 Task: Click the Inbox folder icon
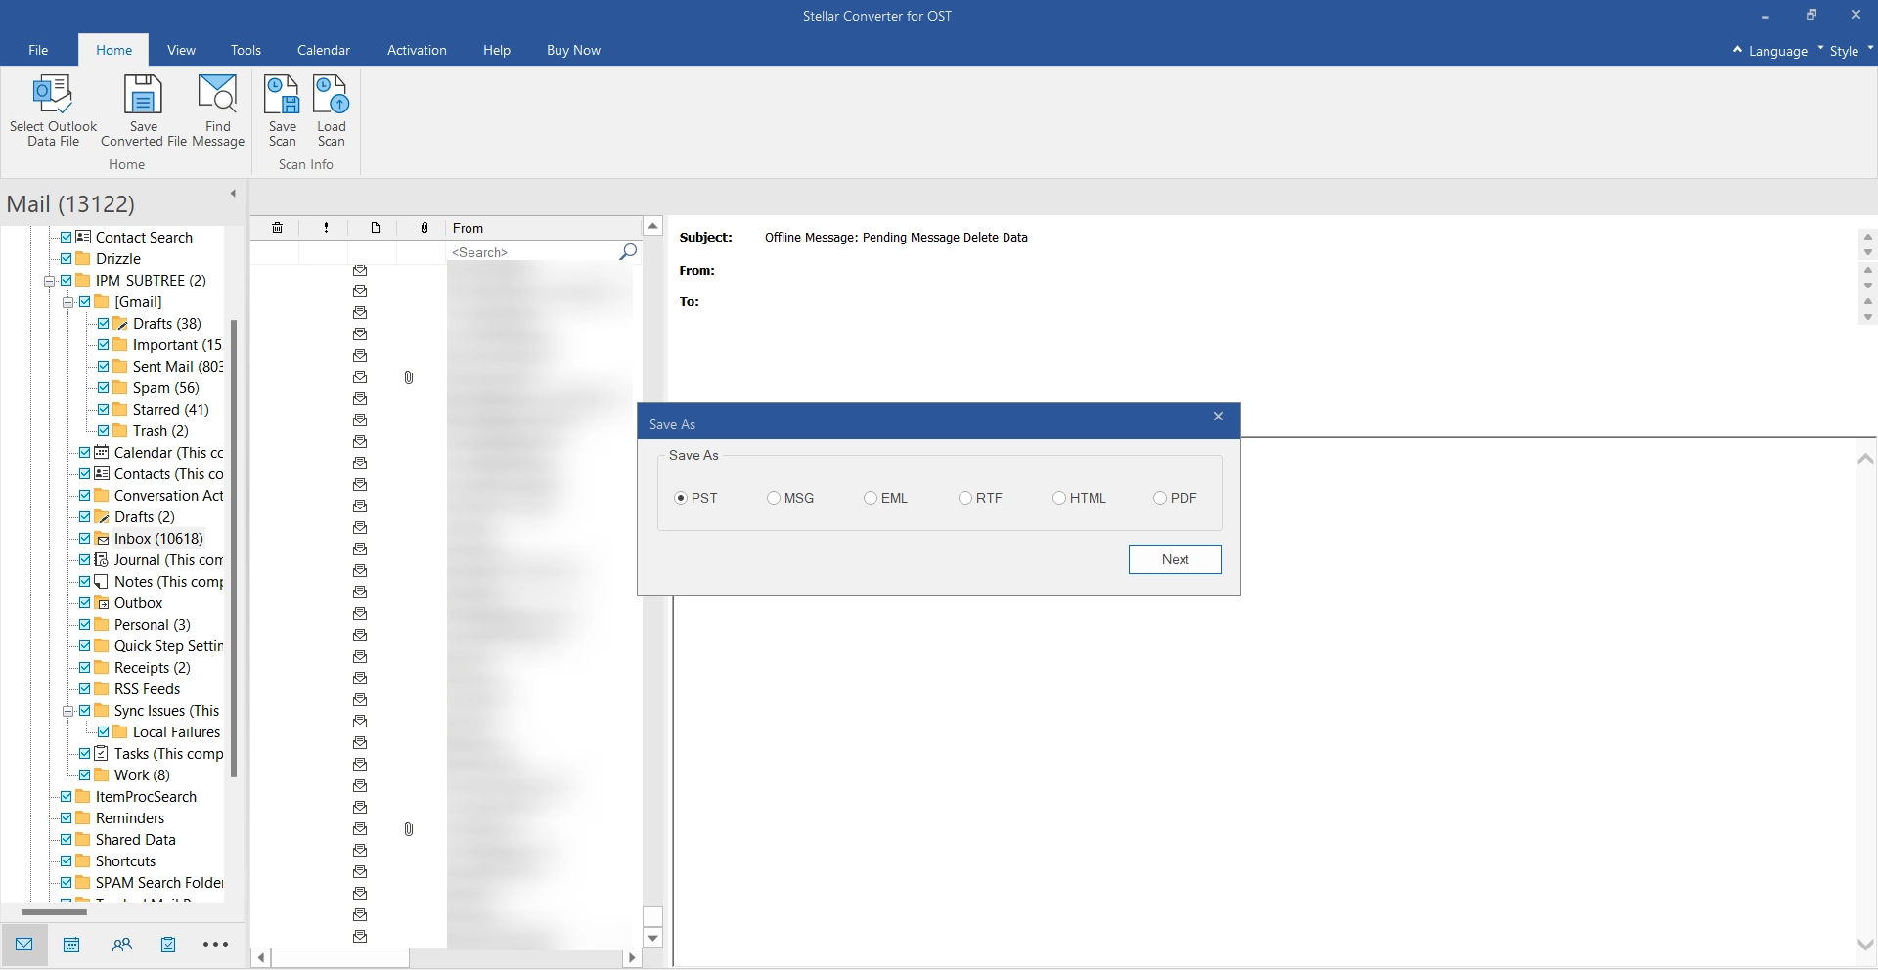103,539
